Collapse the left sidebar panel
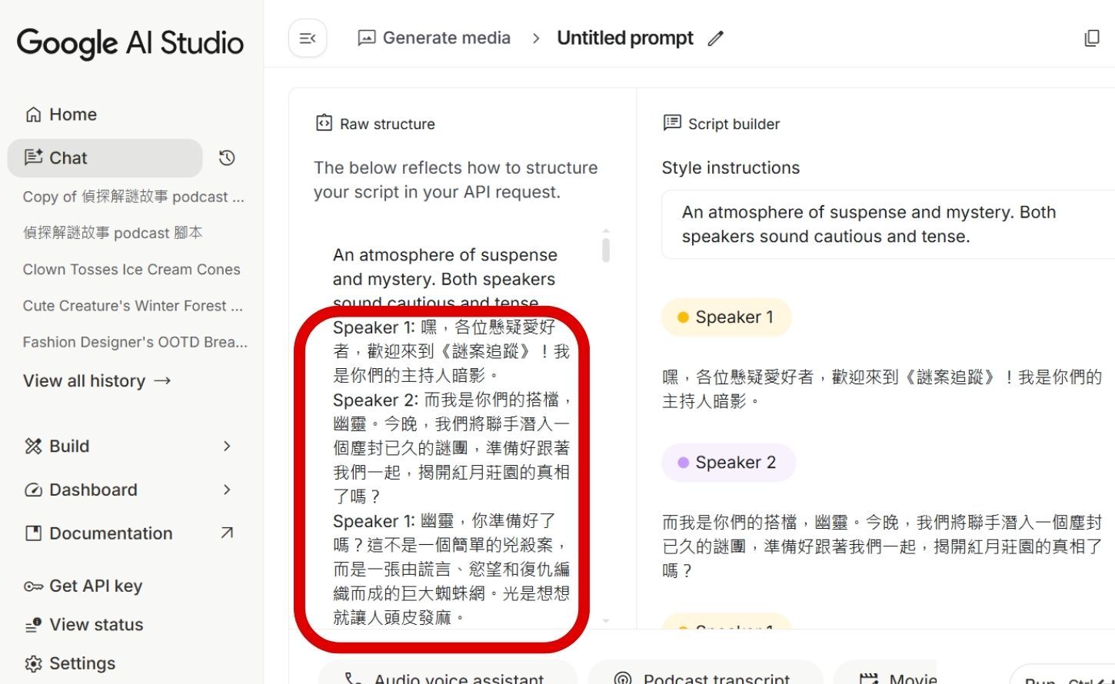This screenshot has width=1115, height=684. [307, 38]
